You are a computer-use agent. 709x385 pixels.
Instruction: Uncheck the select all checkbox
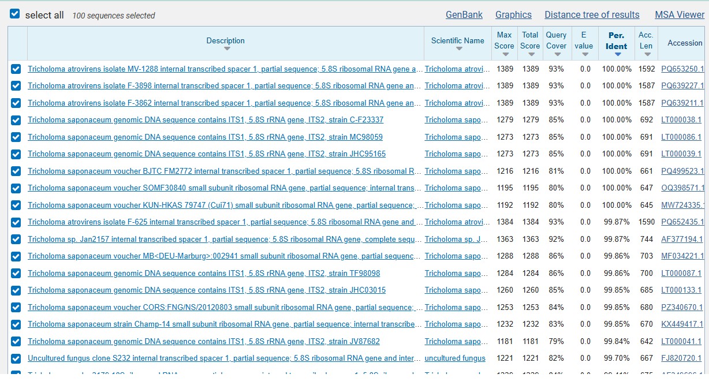(15, 14)
